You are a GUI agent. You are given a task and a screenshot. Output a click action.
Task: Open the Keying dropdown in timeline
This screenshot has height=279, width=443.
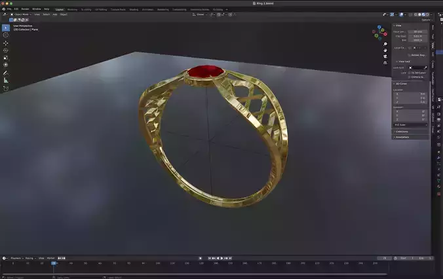(30, 258)
